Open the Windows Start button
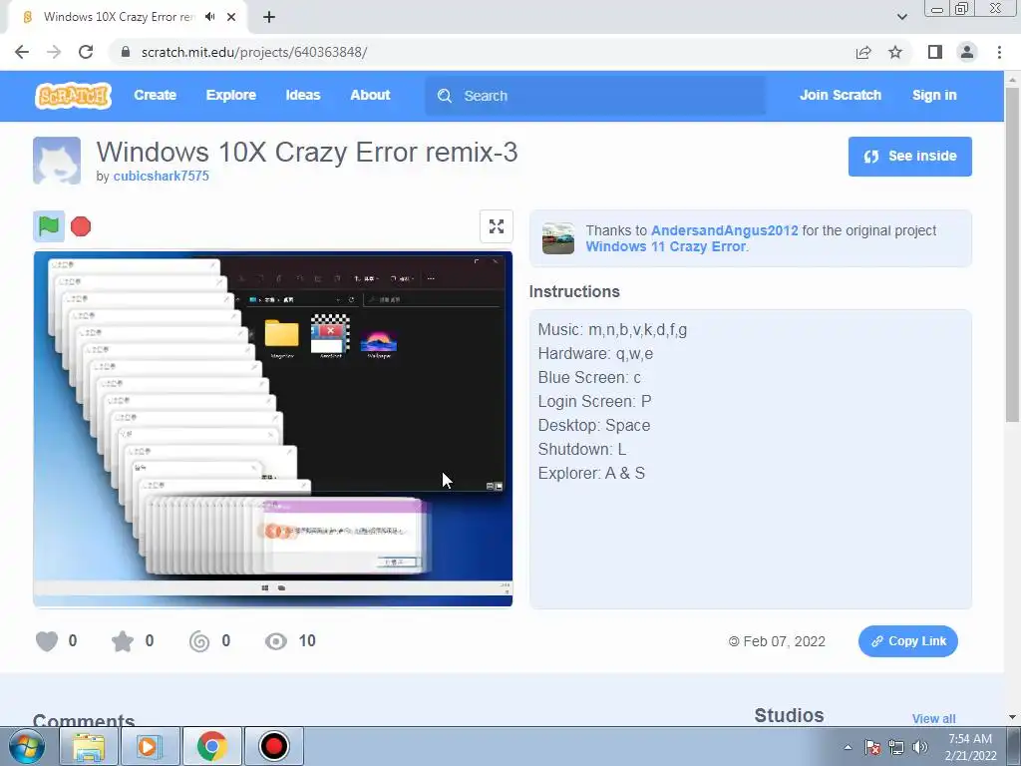 (27, 746)
